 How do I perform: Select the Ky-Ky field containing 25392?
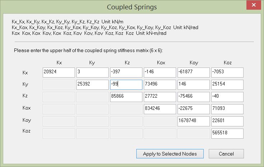pyautogui.click(x=93, y=85)
